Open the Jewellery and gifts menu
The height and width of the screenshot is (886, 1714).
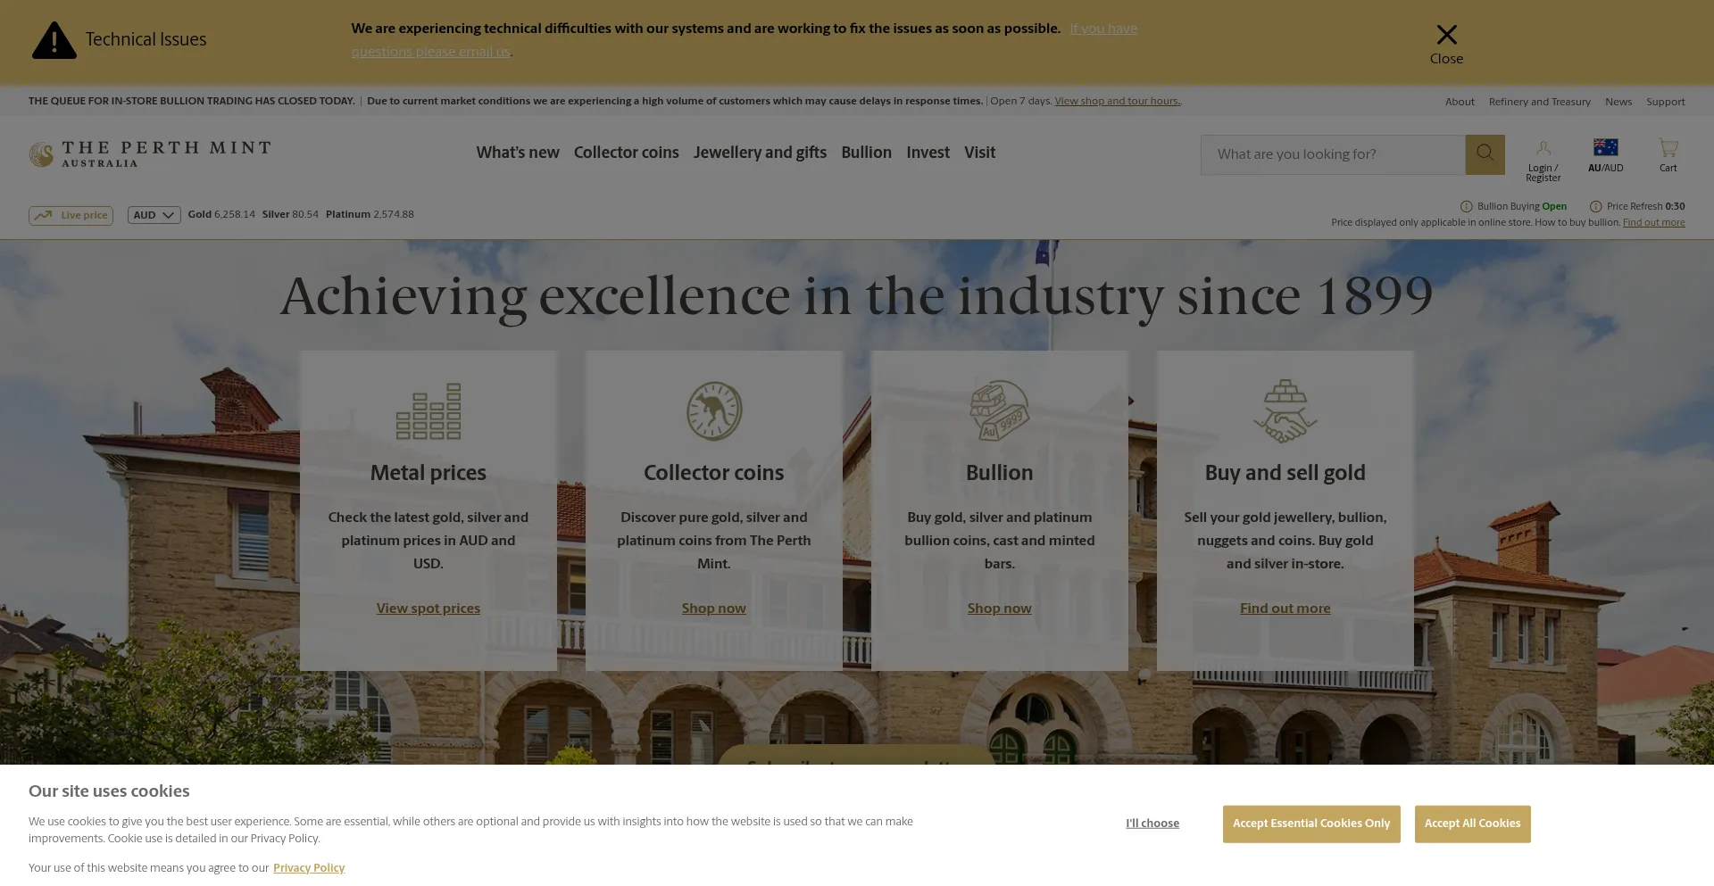(760, 153)
